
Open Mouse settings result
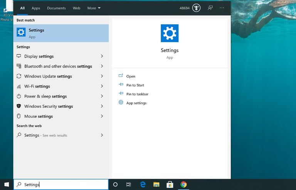pyautogui.click(x=61, y=116)
